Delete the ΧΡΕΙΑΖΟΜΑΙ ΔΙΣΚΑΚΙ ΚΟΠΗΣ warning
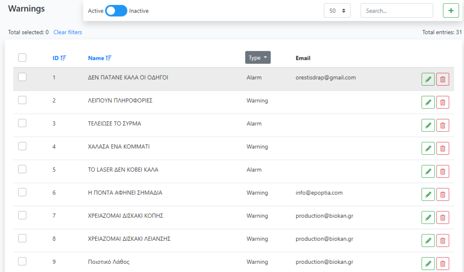Viewport: 464px width, 272px height. click(x=443, y=218)
